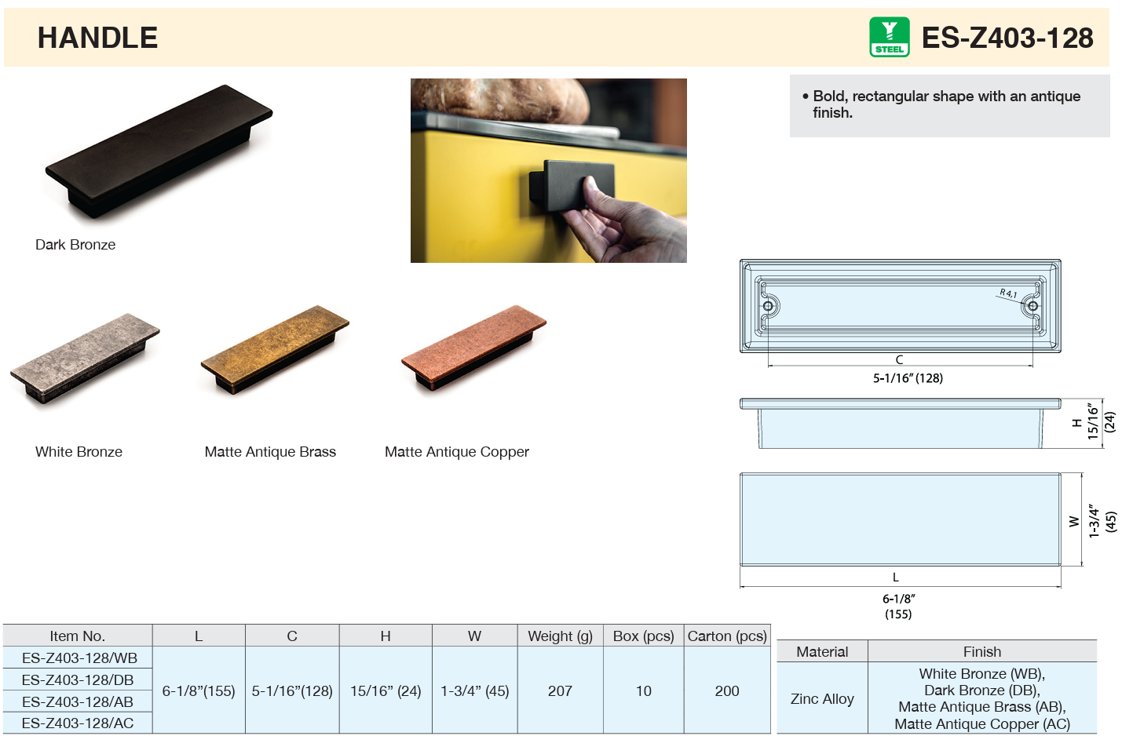Screen dimensions: 1122x736
Task: Select item ES-Z403-128/WB in the table
Action: click(x=79, y=658)
